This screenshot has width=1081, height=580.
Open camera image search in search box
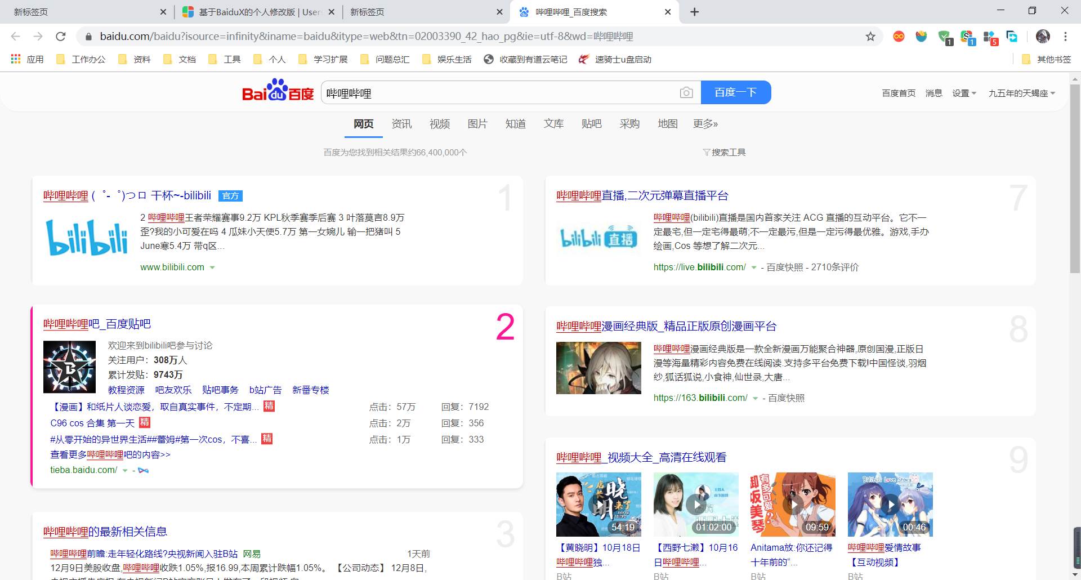pos(686,92)
